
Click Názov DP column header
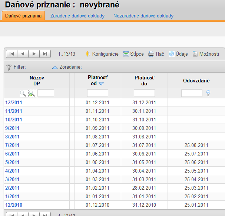pyautogui.click(x=37, y=81)
